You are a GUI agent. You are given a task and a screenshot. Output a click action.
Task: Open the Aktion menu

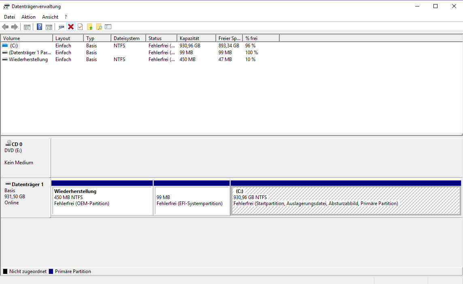tap(28, 17)
